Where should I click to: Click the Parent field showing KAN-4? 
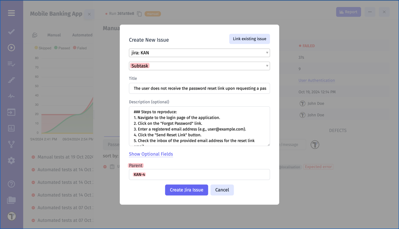tap(199, 174)
